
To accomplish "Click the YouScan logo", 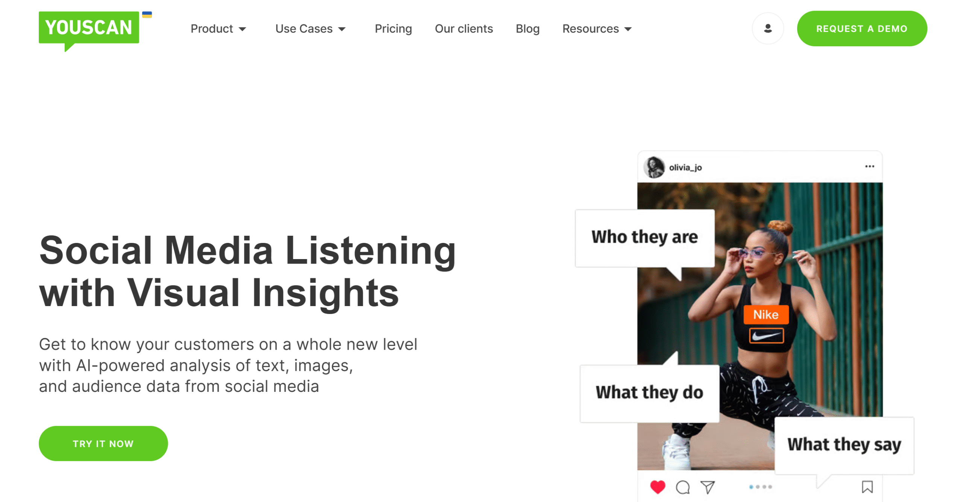I will click(89, 31).
